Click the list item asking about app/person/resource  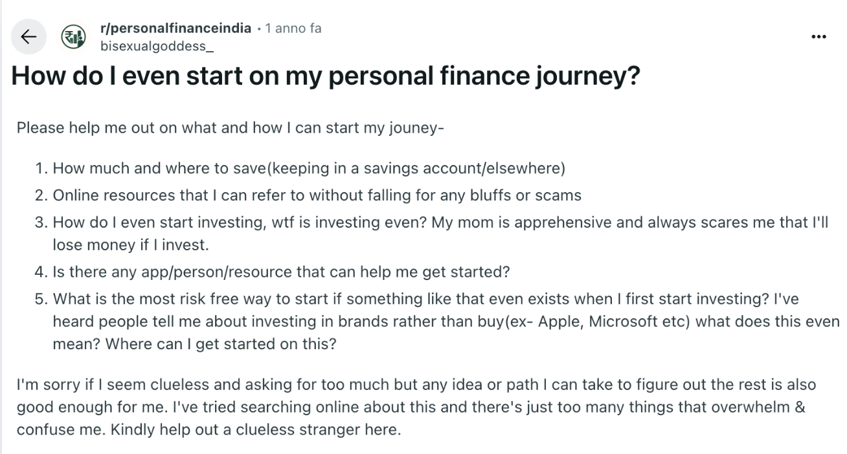point(281,272)
